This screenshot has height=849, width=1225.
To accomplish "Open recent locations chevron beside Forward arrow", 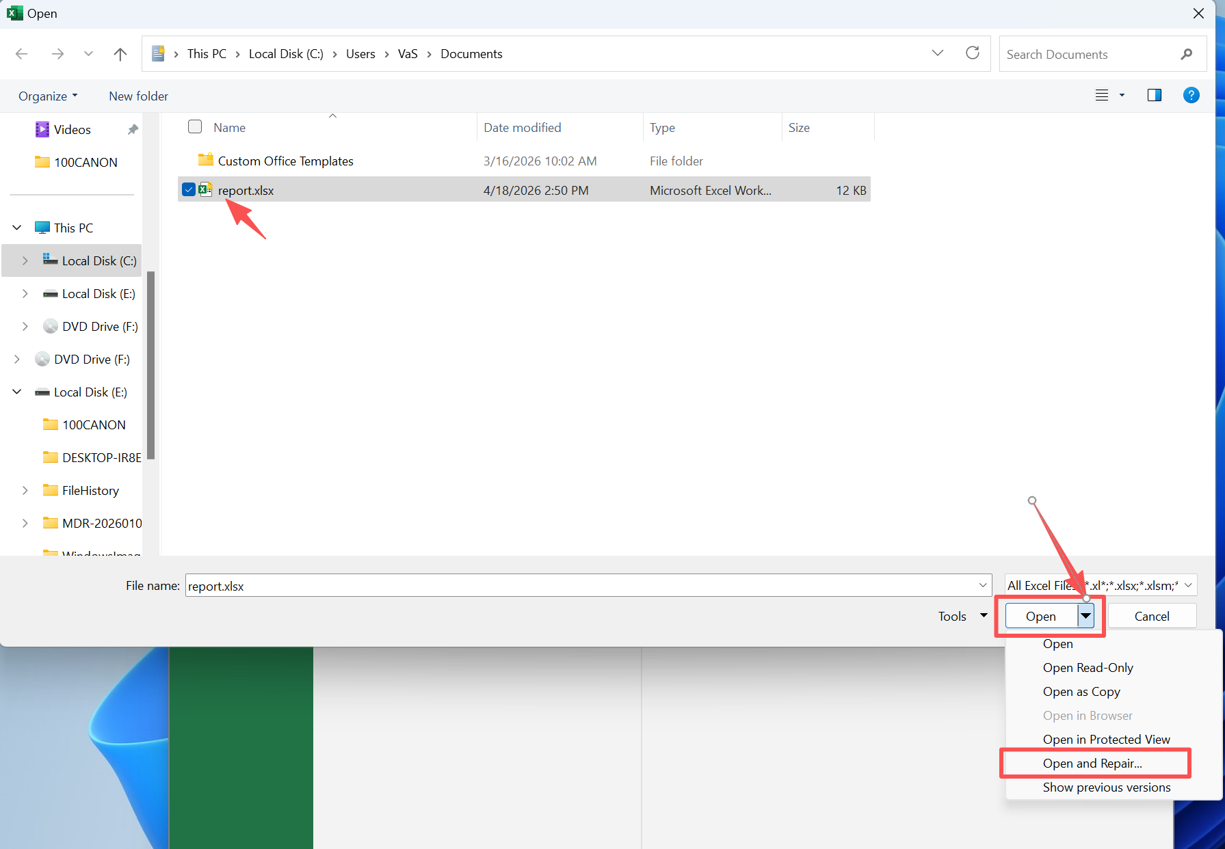I will (x=88, y=54).
